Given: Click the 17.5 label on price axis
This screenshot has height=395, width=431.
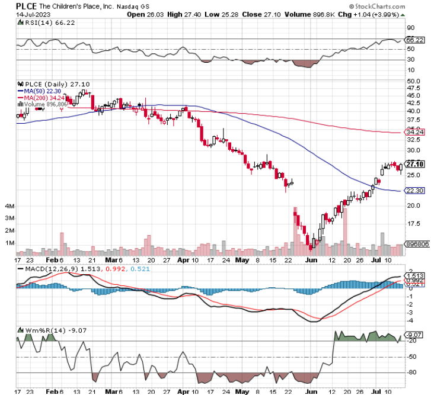Looking at the screenshot, I should point(414,224).
